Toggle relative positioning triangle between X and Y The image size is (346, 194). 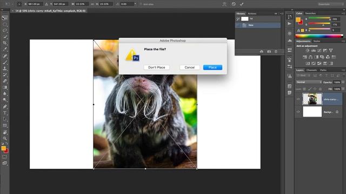coord(46,4)
